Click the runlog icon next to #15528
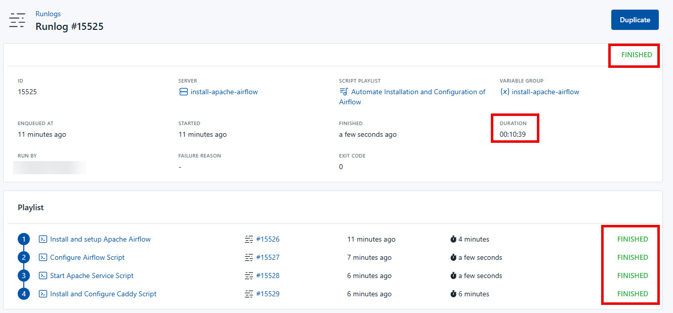The width and height of the screenshot is (673, 313). 248,276
